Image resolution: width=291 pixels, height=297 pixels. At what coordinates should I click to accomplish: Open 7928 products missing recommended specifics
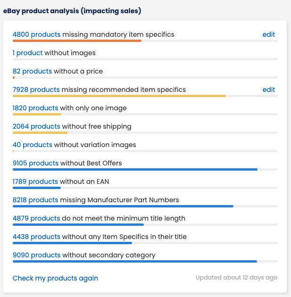click(x=36, y=90)
